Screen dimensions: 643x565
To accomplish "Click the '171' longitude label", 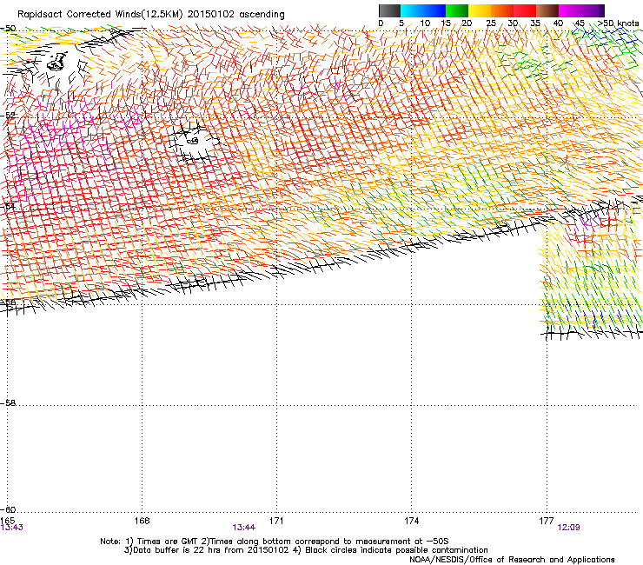I will point(276,521).
